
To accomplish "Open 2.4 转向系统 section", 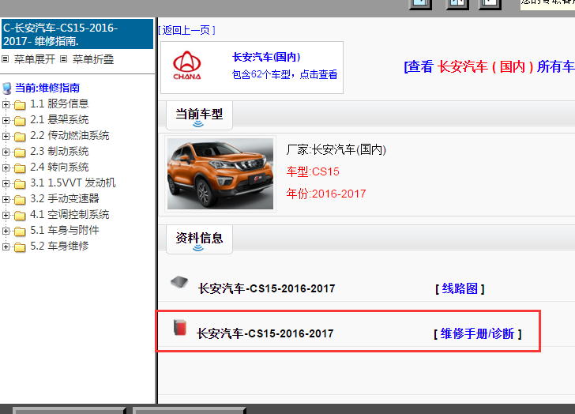I will point(59,167).
